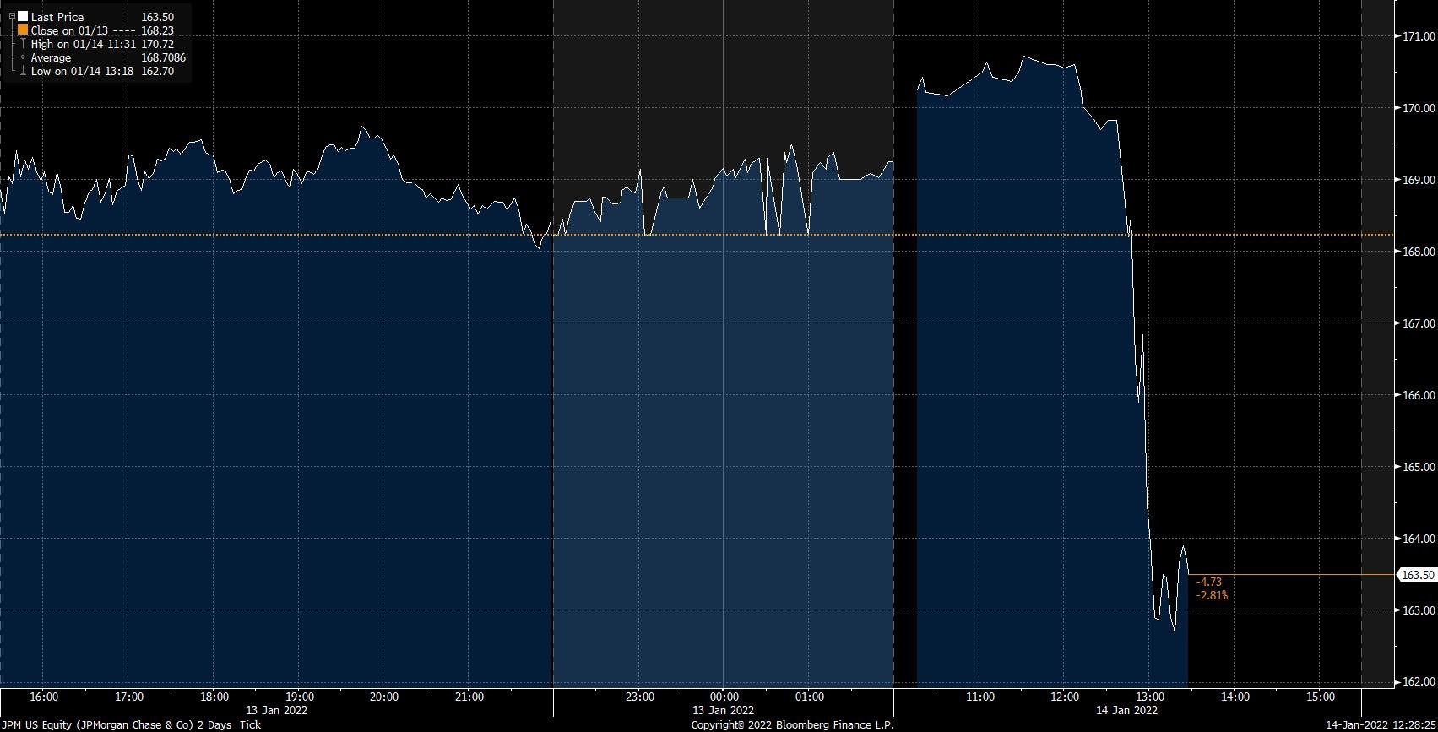
Task: Click the Bloomberg Finance copyright text
Action: pyautogui.click(x=791, y=724)
